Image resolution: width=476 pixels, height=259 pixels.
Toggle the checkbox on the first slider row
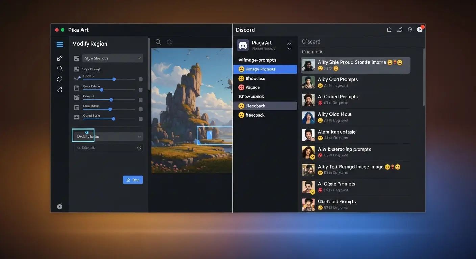(141, 79)
